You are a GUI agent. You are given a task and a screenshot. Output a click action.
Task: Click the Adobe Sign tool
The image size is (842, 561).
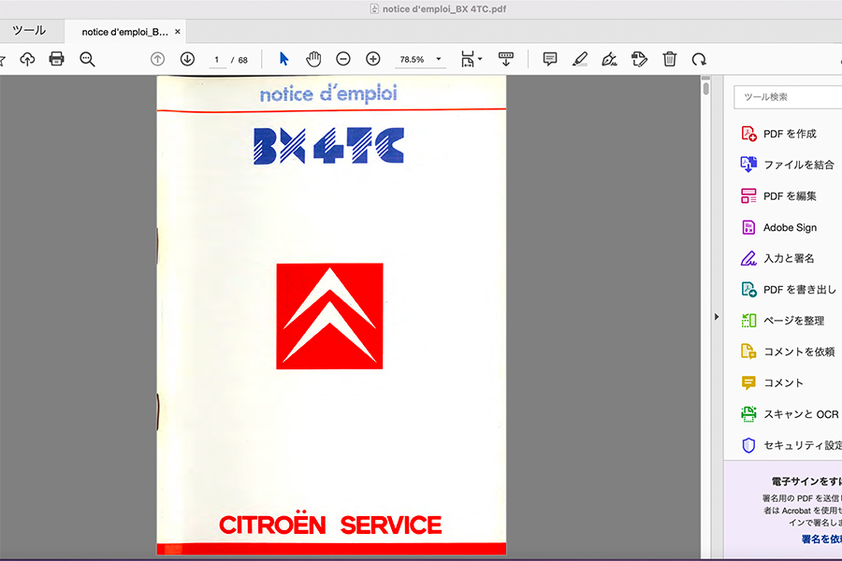(789, 227)
